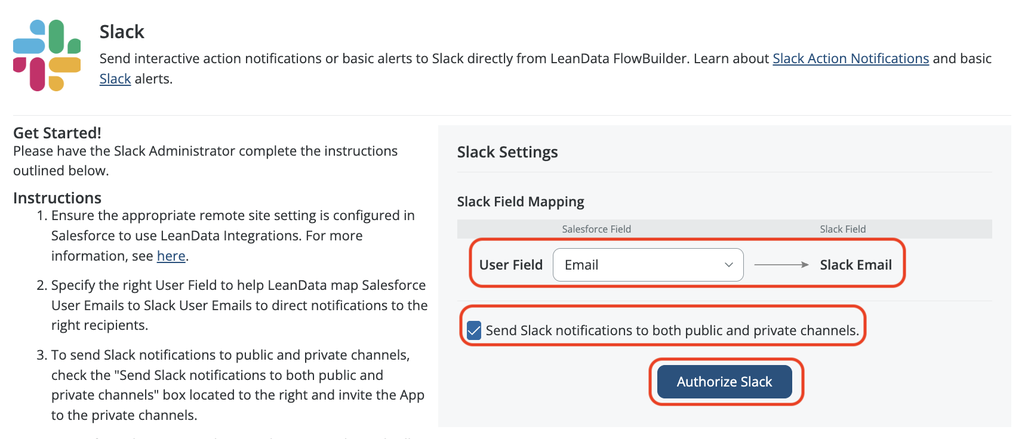Image resolution: width=1034 pixels, height=439 pixels.
Task: Click the User Field label
Action: pyautogui.click(x=511, y=265)
